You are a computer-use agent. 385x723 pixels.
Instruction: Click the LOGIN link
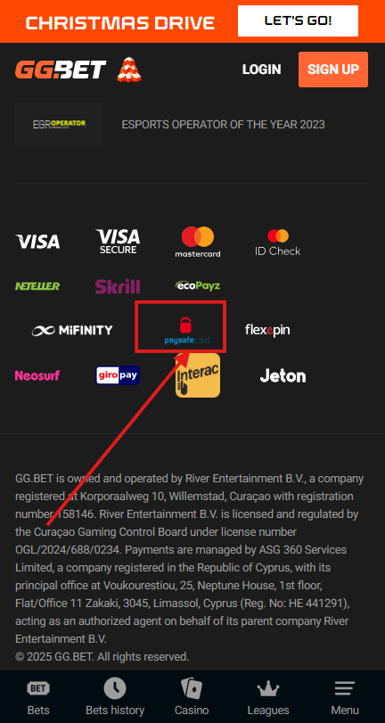pyautogui.click(x=261, y=70)
